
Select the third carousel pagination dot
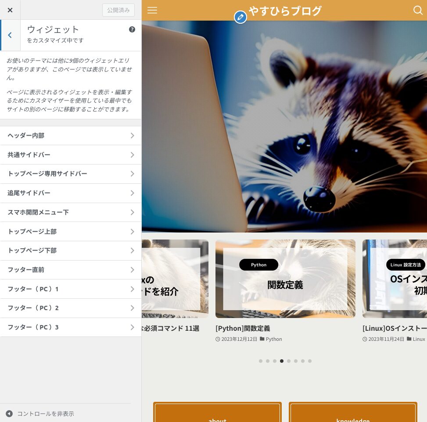275,361
